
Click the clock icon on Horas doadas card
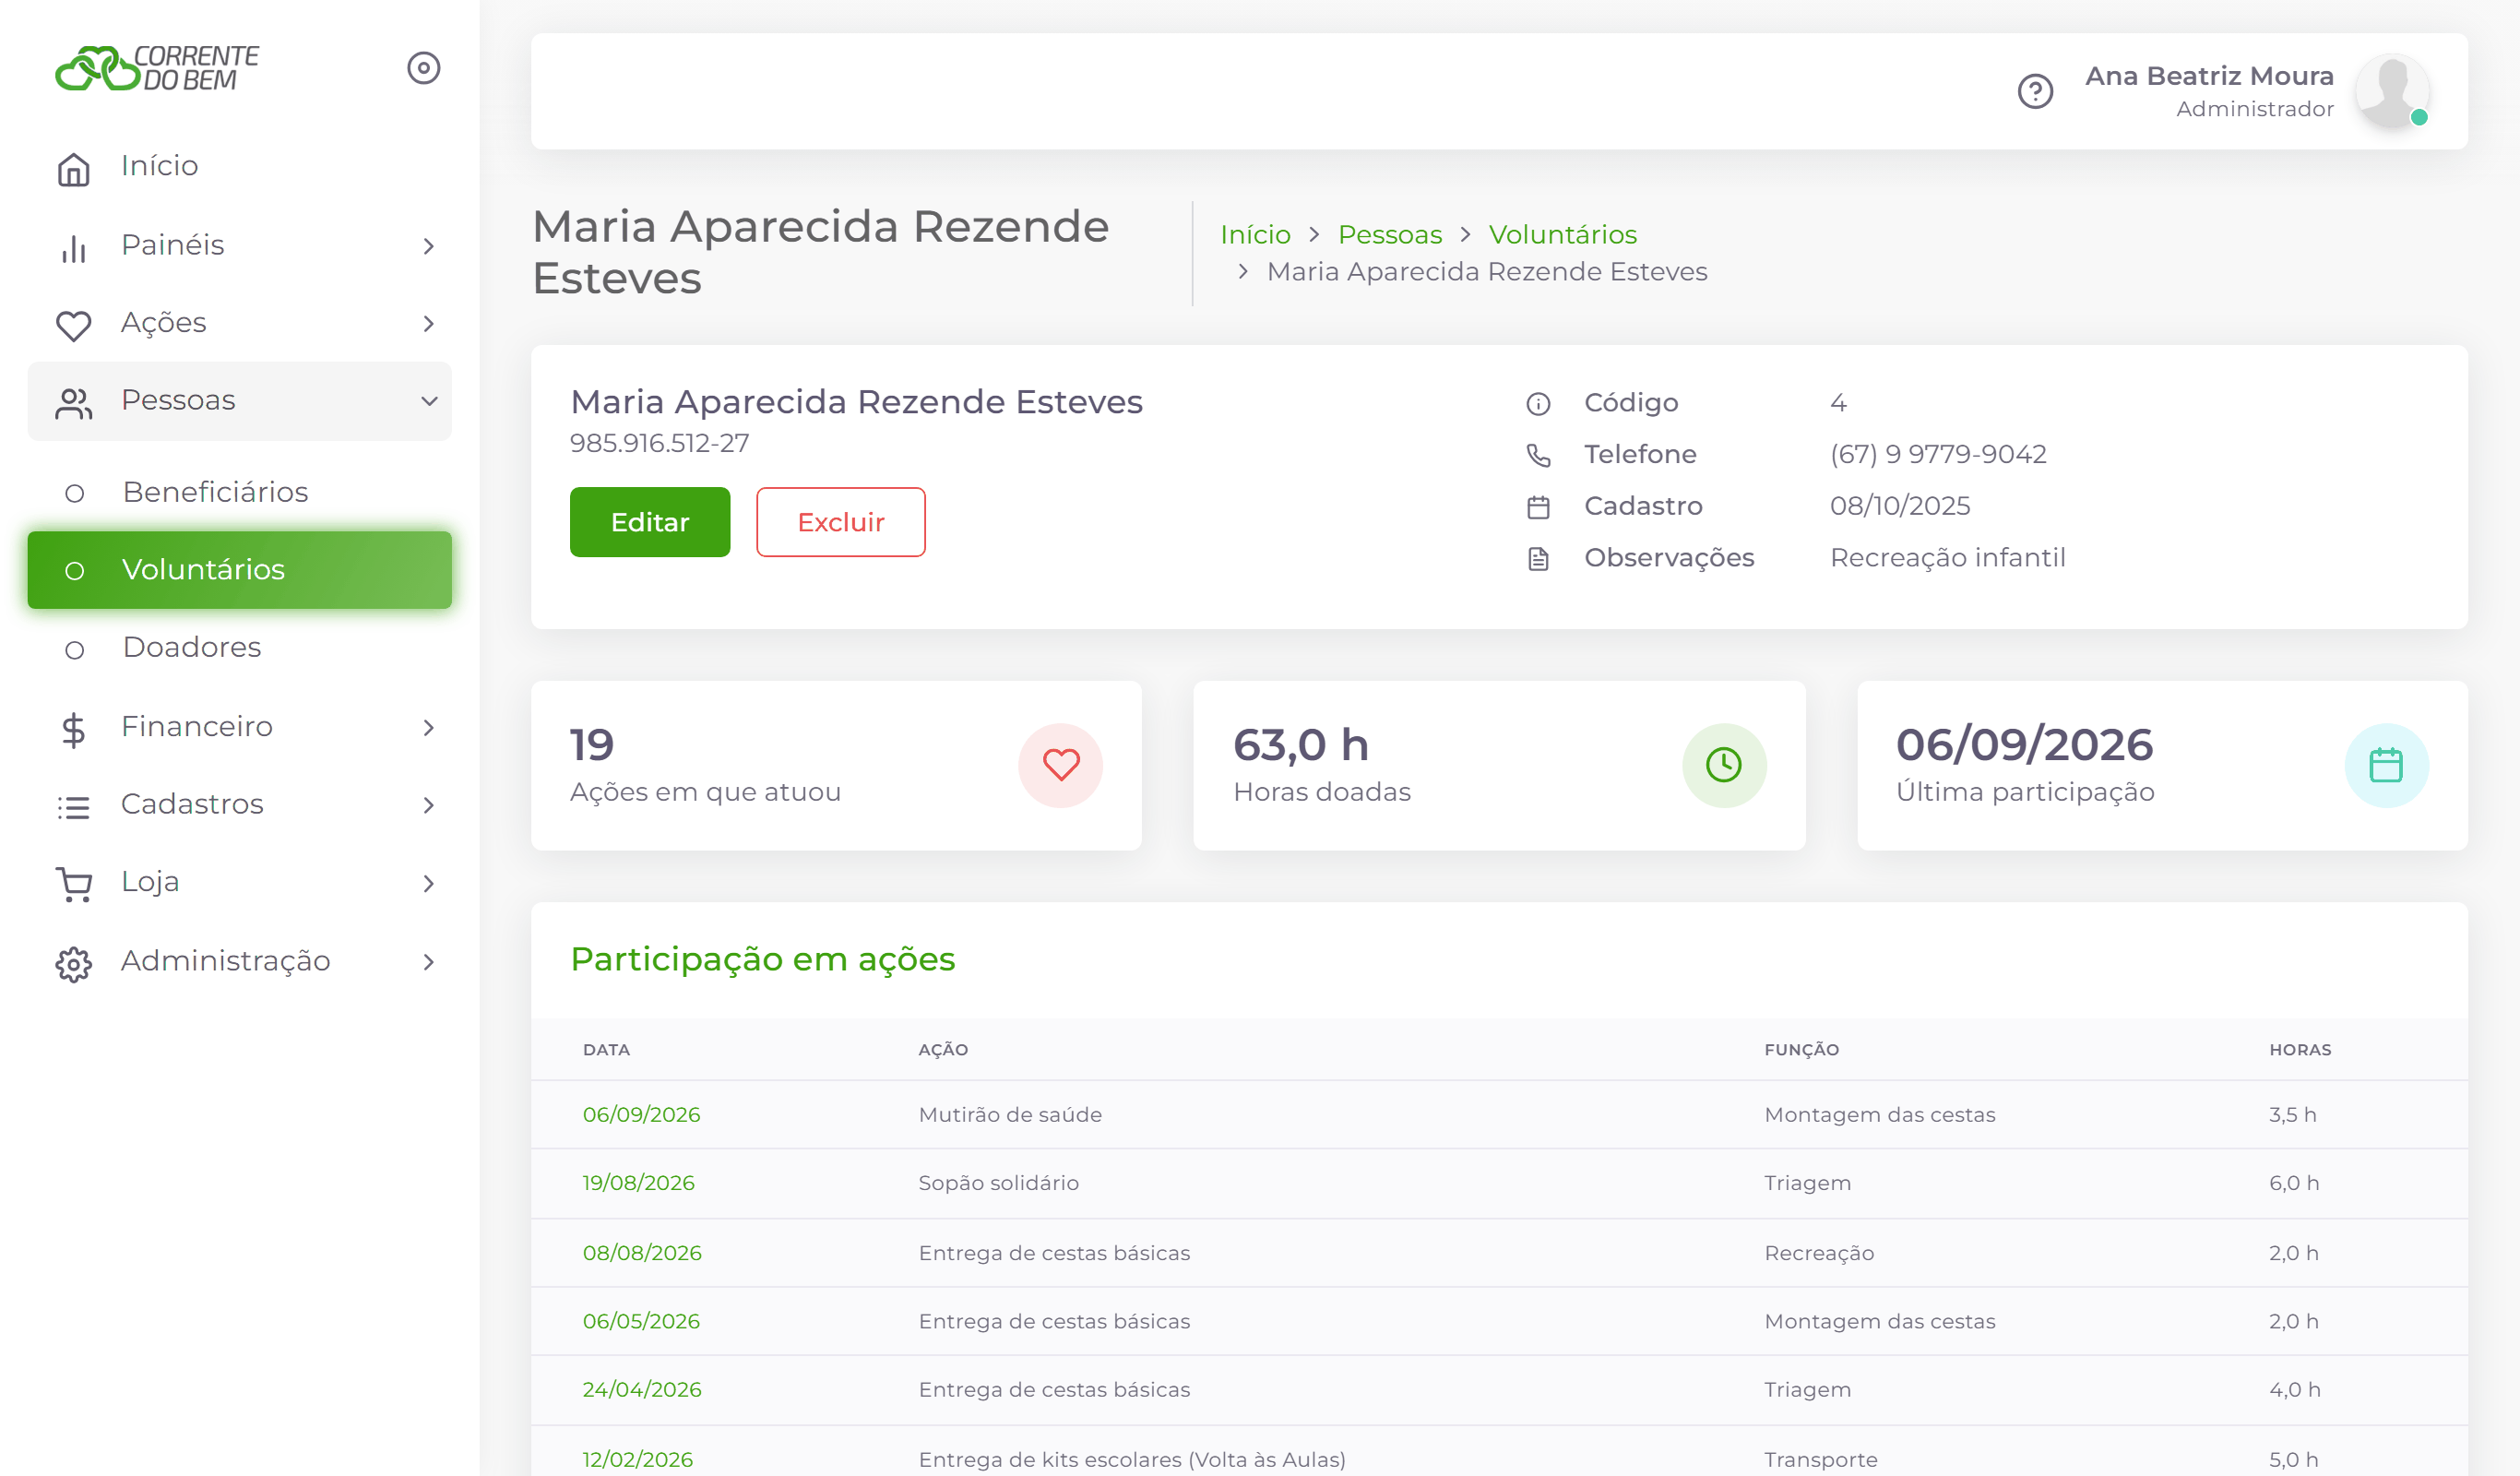click(x=1724, y=765)
